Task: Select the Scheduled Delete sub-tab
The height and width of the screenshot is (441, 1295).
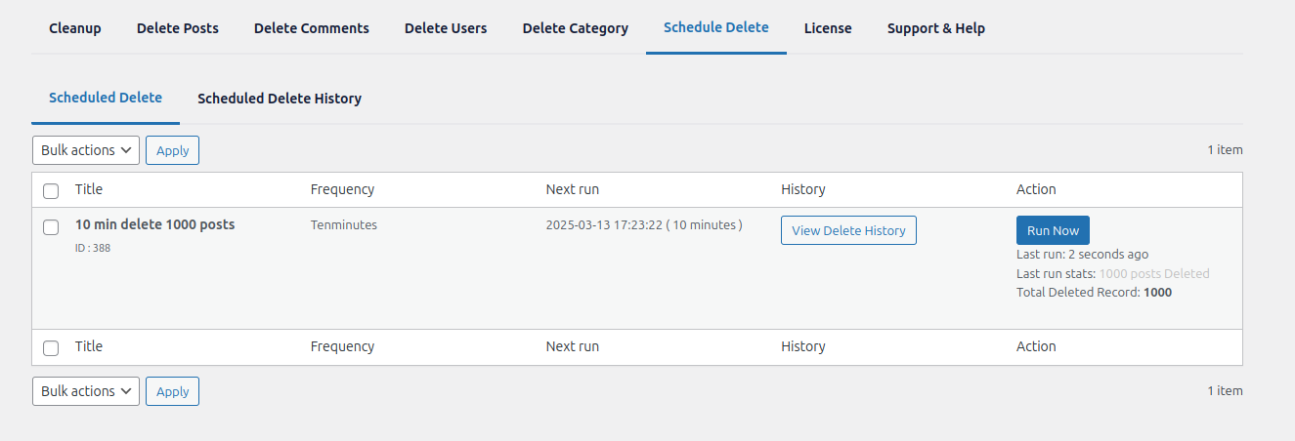Action: (x=106, y=98)
